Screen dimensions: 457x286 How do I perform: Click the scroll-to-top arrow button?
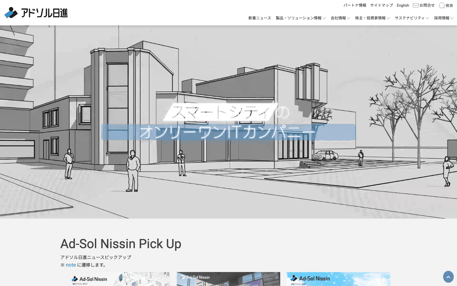(448, 277)
